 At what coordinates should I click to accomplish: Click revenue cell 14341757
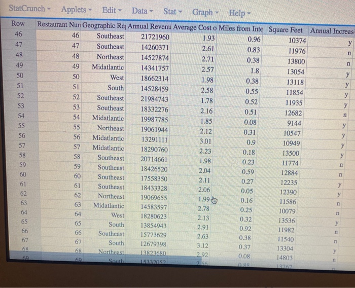(x=155, y=68)
